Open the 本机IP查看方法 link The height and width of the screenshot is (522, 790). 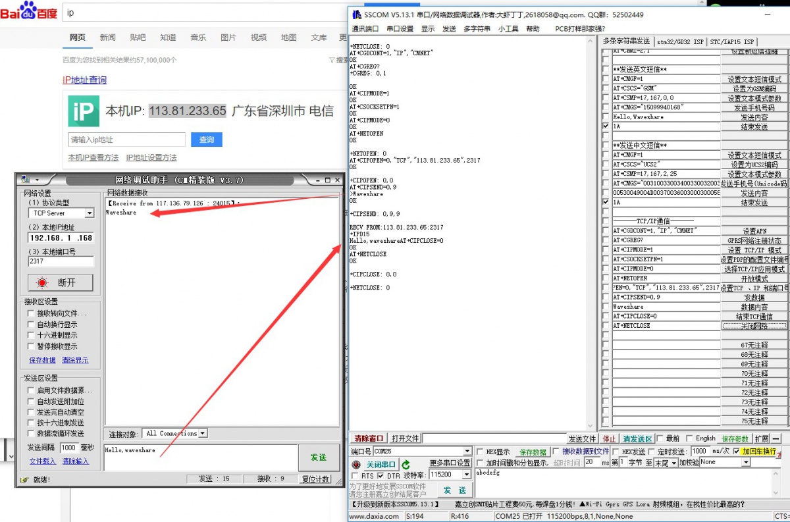point(93,158)
